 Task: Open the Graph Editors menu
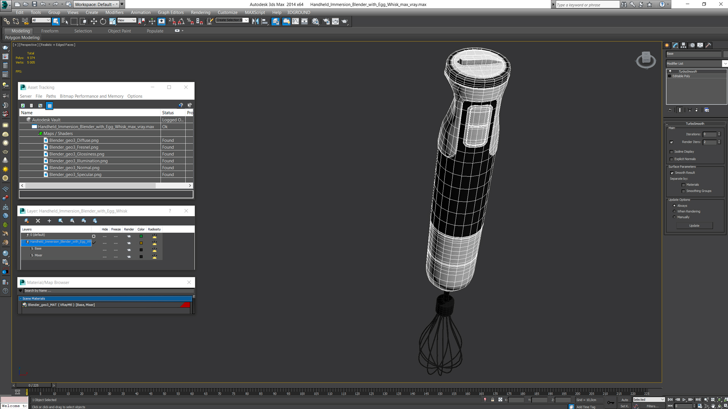(x=171, y=12)
